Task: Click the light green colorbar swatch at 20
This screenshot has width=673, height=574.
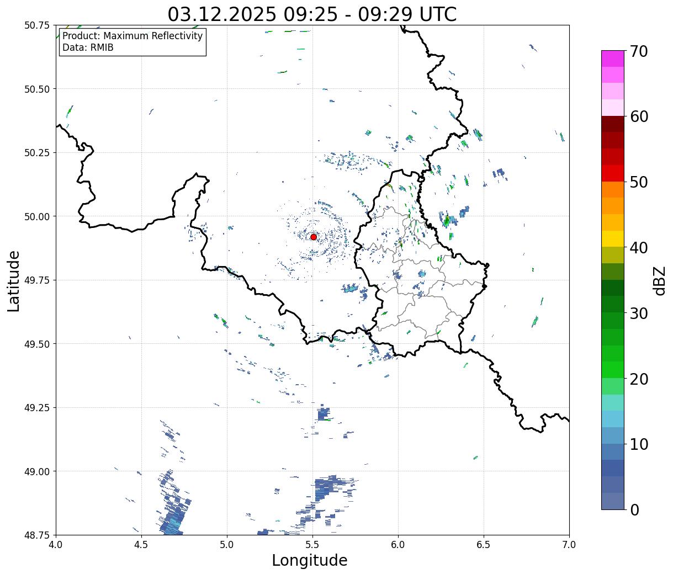Action: coord(612,386)
